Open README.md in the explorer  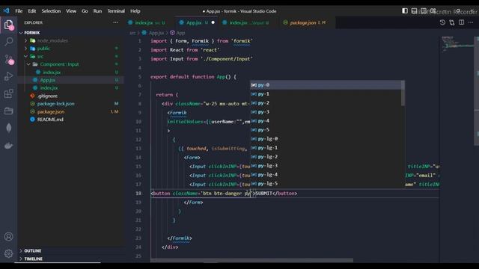click(x=71, y=120)
